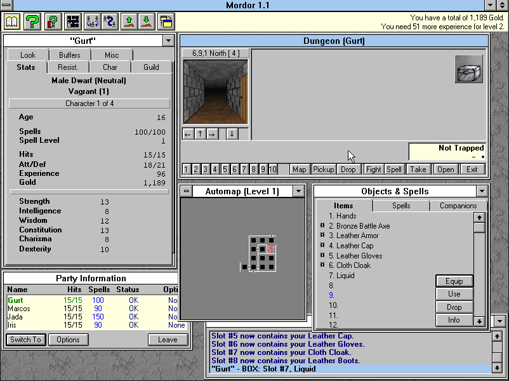Open the automap icon in the toolbar
Screen dimensions: 509x381
[73, 21]
